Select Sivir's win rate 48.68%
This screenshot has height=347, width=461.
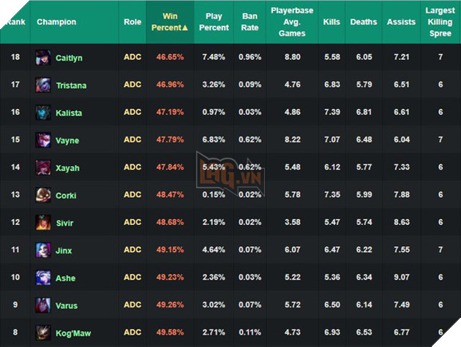coord(170,222)
